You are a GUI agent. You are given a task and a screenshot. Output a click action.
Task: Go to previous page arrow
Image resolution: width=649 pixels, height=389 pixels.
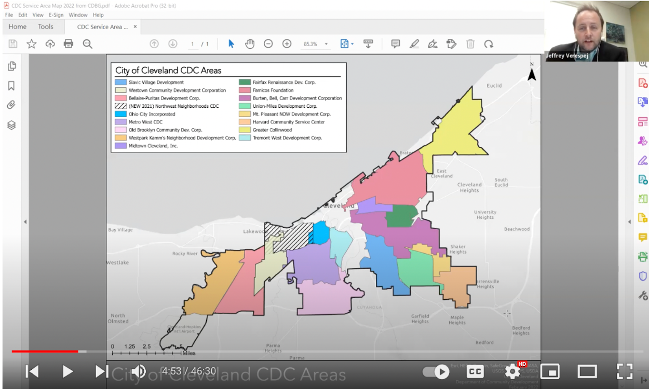pyautogui.click(x=154, y=44)
